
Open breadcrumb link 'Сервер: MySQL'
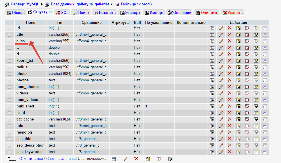[25, 4]
